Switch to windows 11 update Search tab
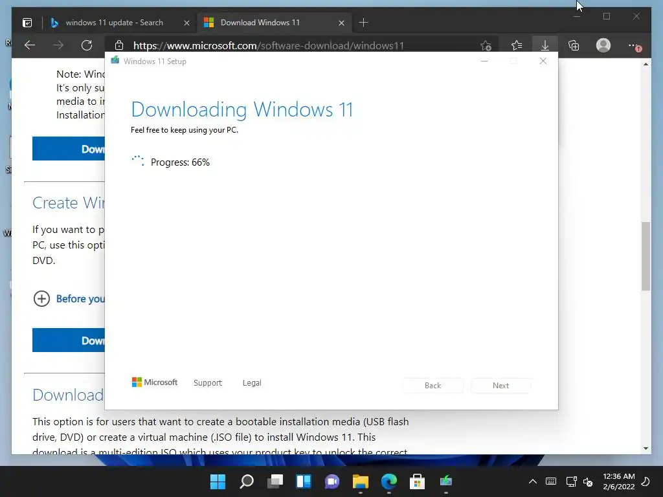 [114, 23]
